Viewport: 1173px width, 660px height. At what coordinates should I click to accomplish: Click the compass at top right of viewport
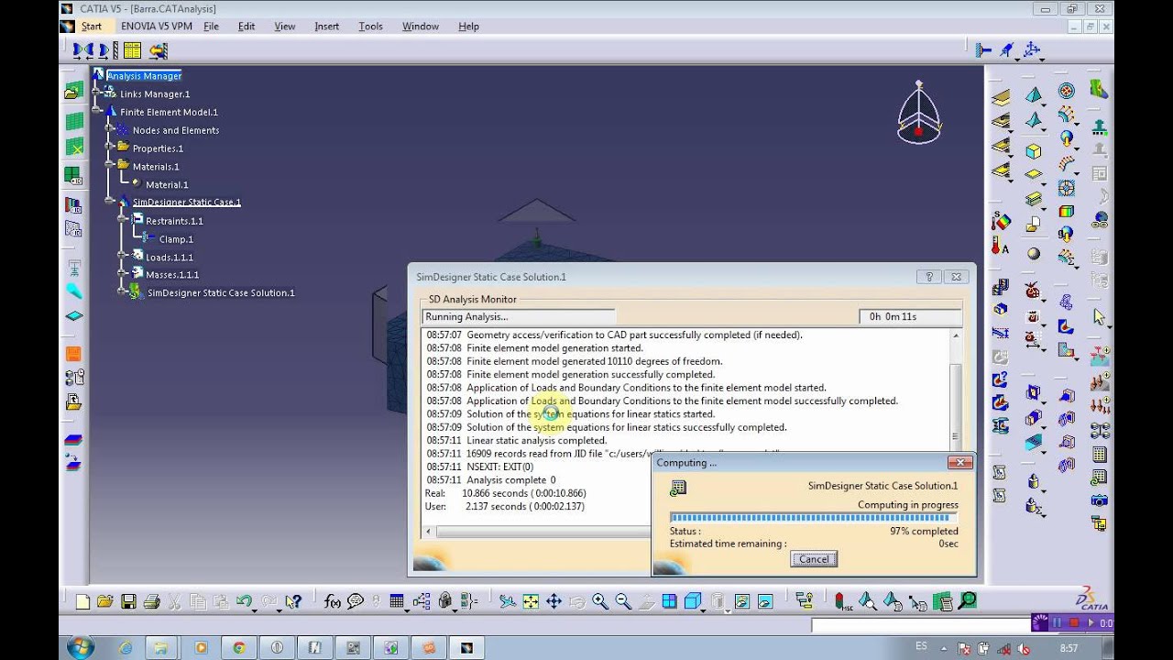click(918, 113)
